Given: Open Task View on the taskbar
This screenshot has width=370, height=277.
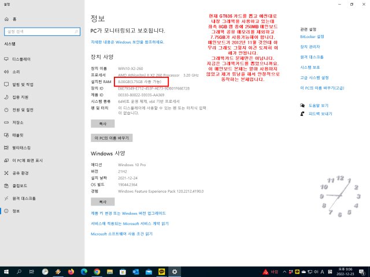Looking at the screenshot, I should pos(32,272).
